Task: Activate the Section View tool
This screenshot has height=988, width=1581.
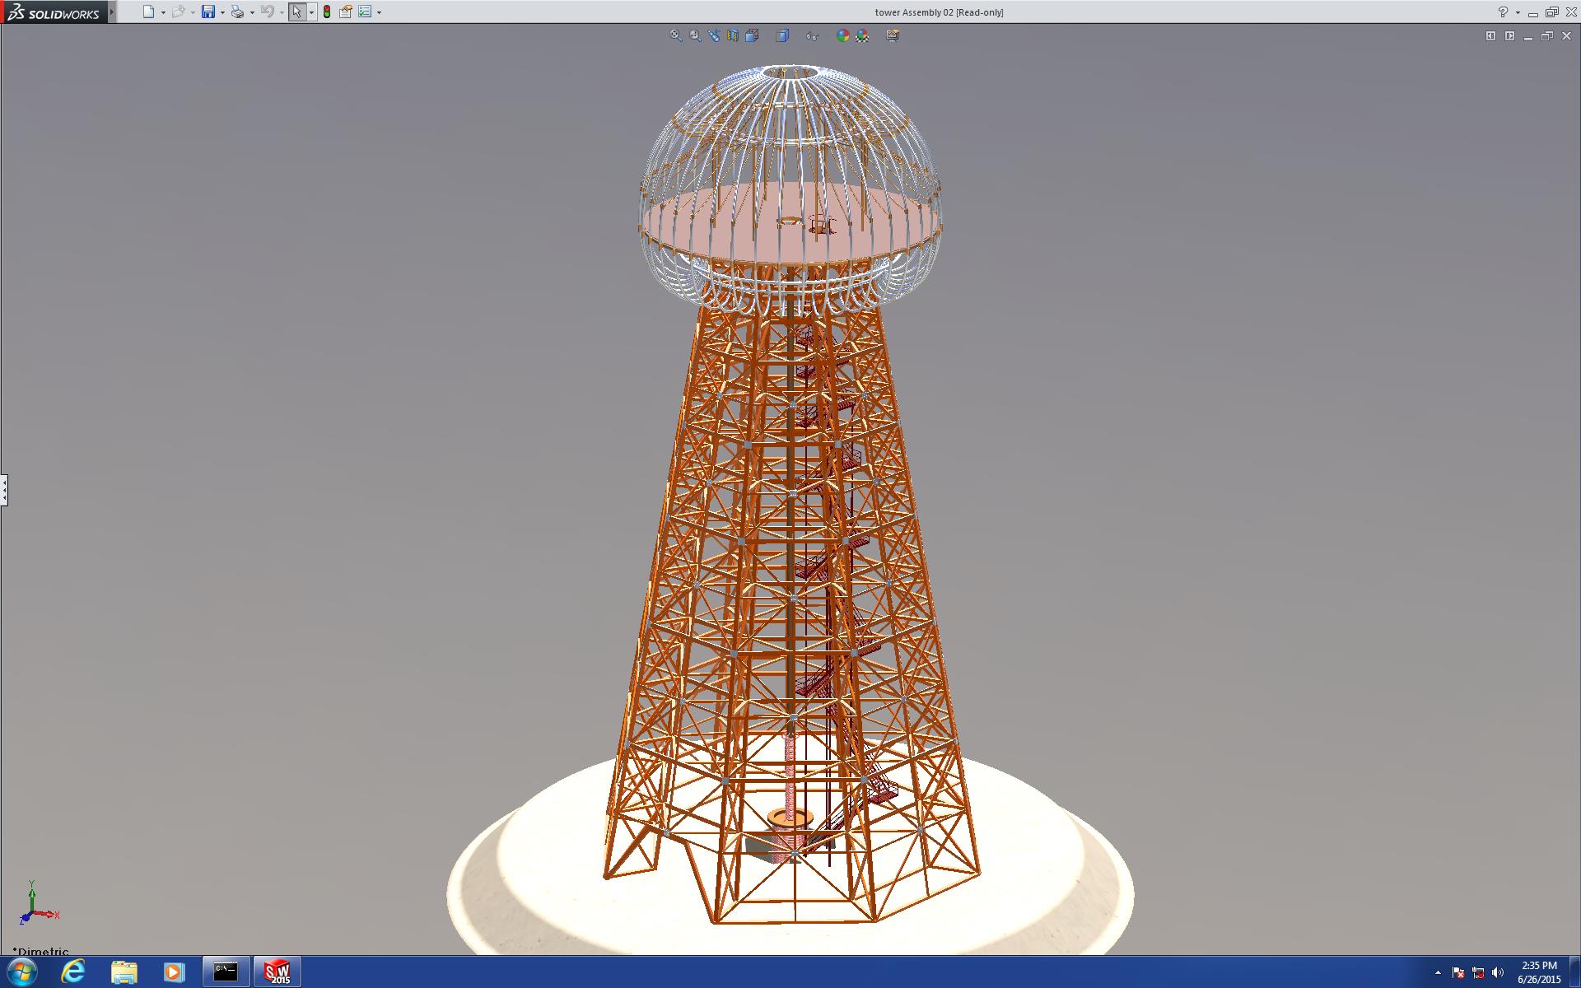Action: tap(733, 35)
